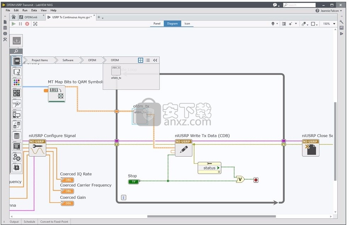Open the project files pane icon
Viewport: 349px width, 225px height.
[5, 22]
